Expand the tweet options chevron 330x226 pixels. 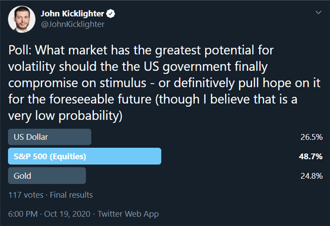pos(318,13)
